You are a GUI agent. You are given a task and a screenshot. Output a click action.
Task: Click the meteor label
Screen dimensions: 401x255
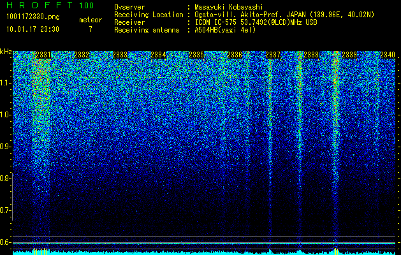[91, 20]
